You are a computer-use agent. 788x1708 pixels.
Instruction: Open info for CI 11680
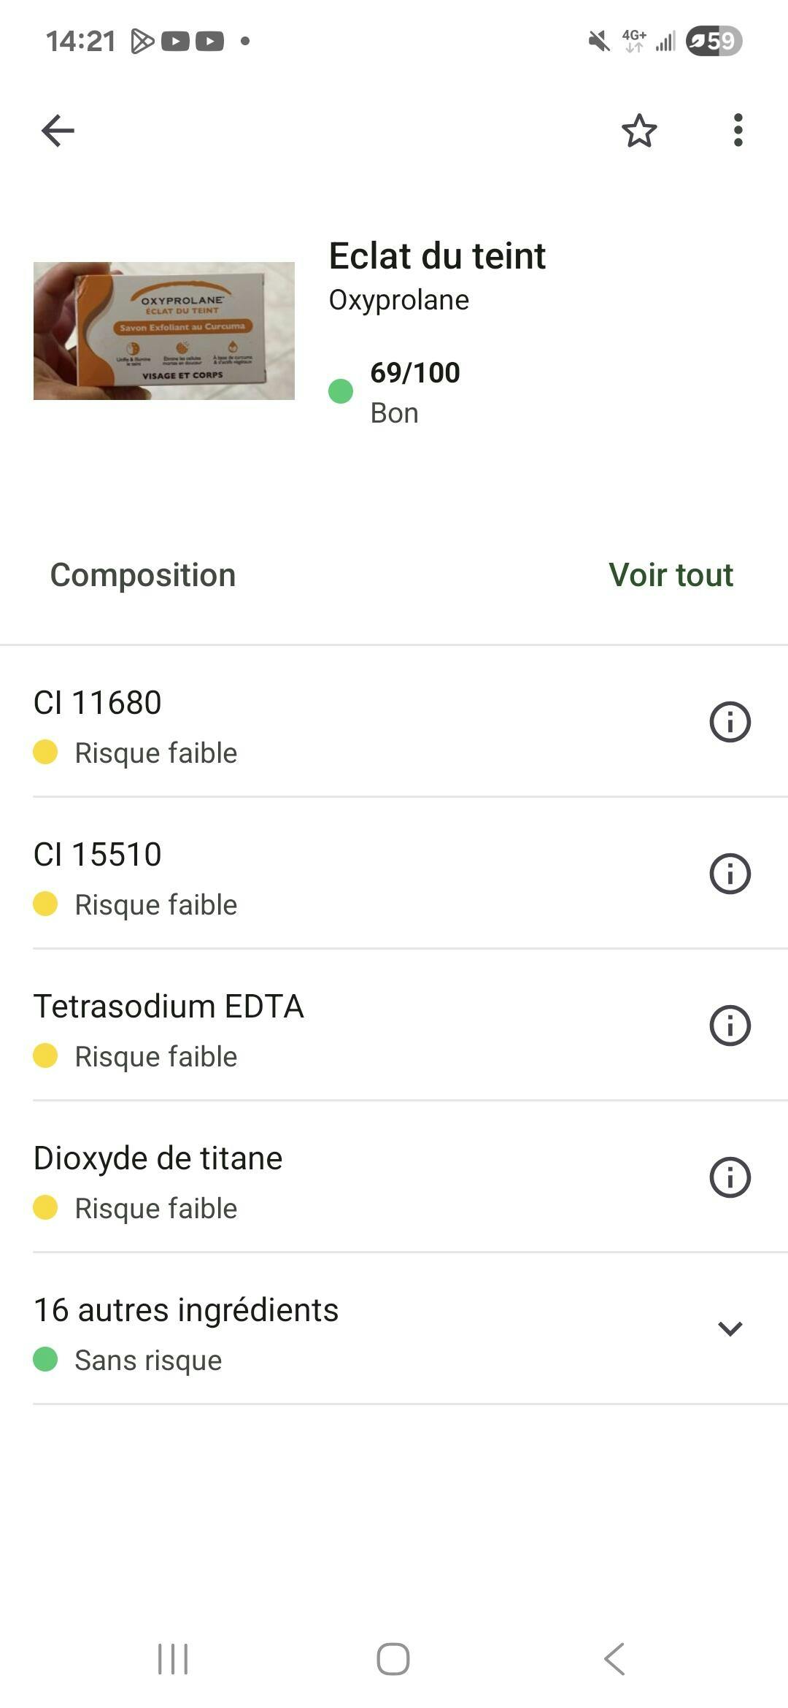(x=730, y=722)
